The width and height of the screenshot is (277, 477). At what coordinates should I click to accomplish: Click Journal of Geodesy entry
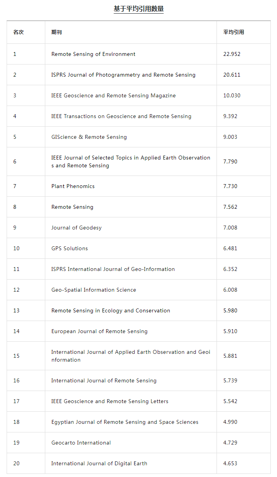coord(76,228)
